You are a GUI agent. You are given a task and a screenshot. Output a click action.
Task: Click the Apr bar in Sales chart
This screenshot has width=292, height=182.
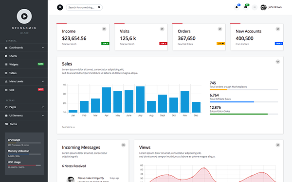pos(107,100)
